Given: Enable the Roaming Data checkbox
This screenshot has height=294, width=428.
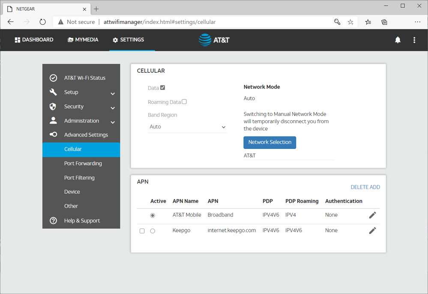Looking at the screenshot, I should click(x=184, y=102).
